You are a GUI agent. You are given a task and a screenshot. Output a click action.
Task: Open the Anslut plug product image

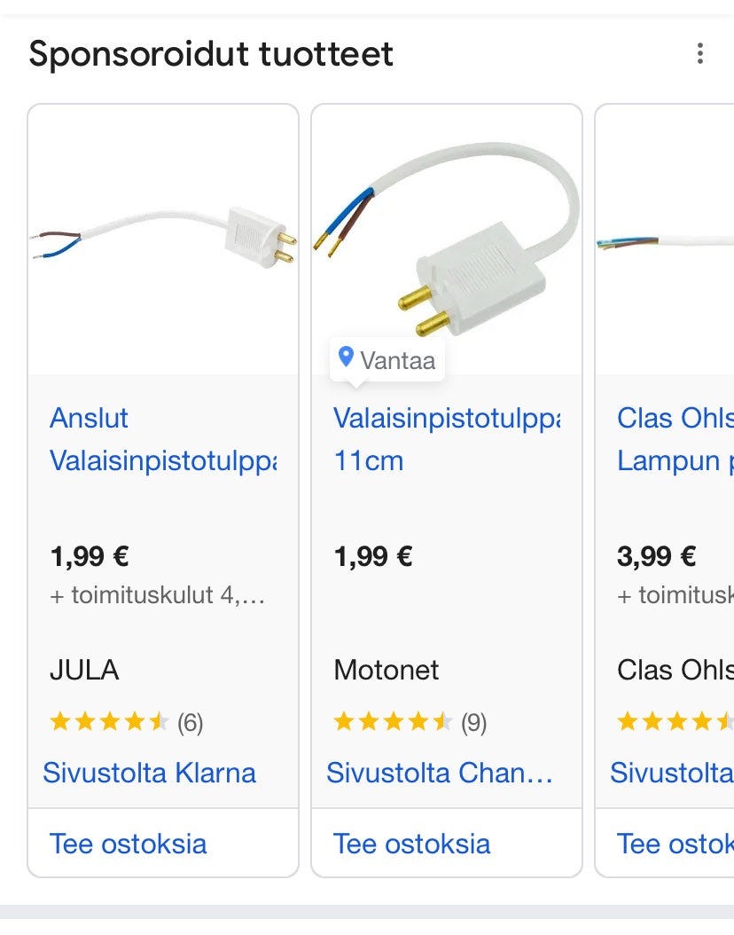[x=163, y=240]
